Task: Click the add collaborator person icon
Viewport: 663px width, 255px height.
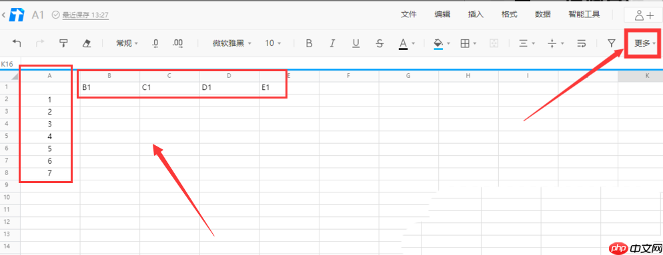Action: pos(644,15)
